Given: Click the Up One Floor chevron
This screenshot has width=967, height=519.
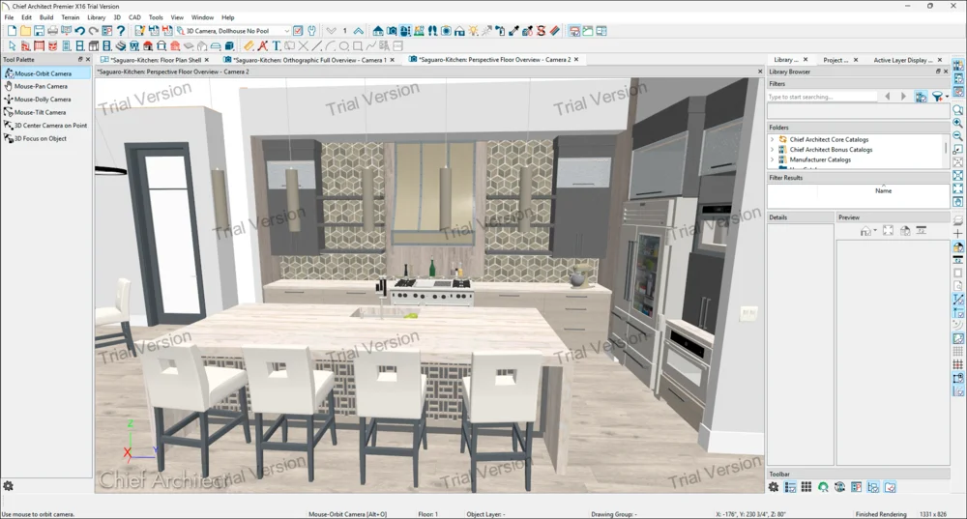Looking at the screenshot, I should (x=358, y=31).
